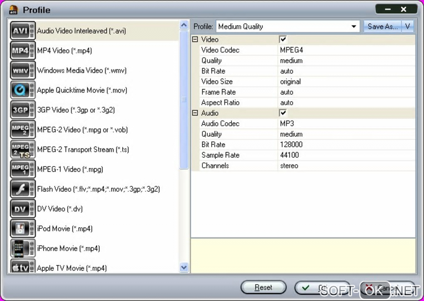The height and width of the screenshot is (301, 424).
Task: Select the MPEG-1 format icon
Action: point(23,169)
